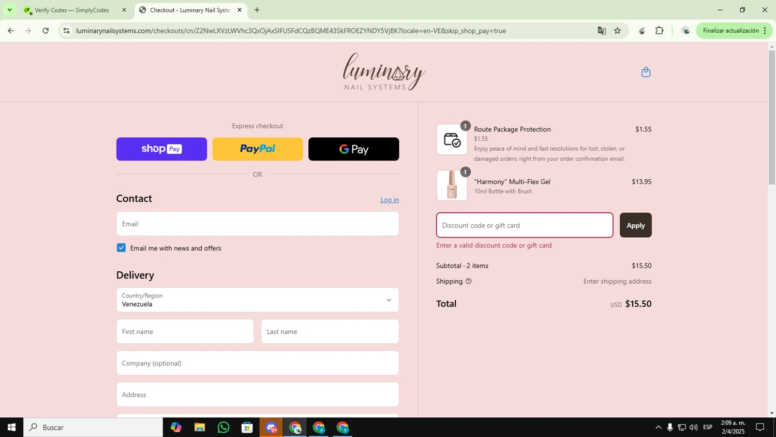Focus the Discount code or gift card field
The height and width of the screenshot is (437, 776).
coord(525,225)
